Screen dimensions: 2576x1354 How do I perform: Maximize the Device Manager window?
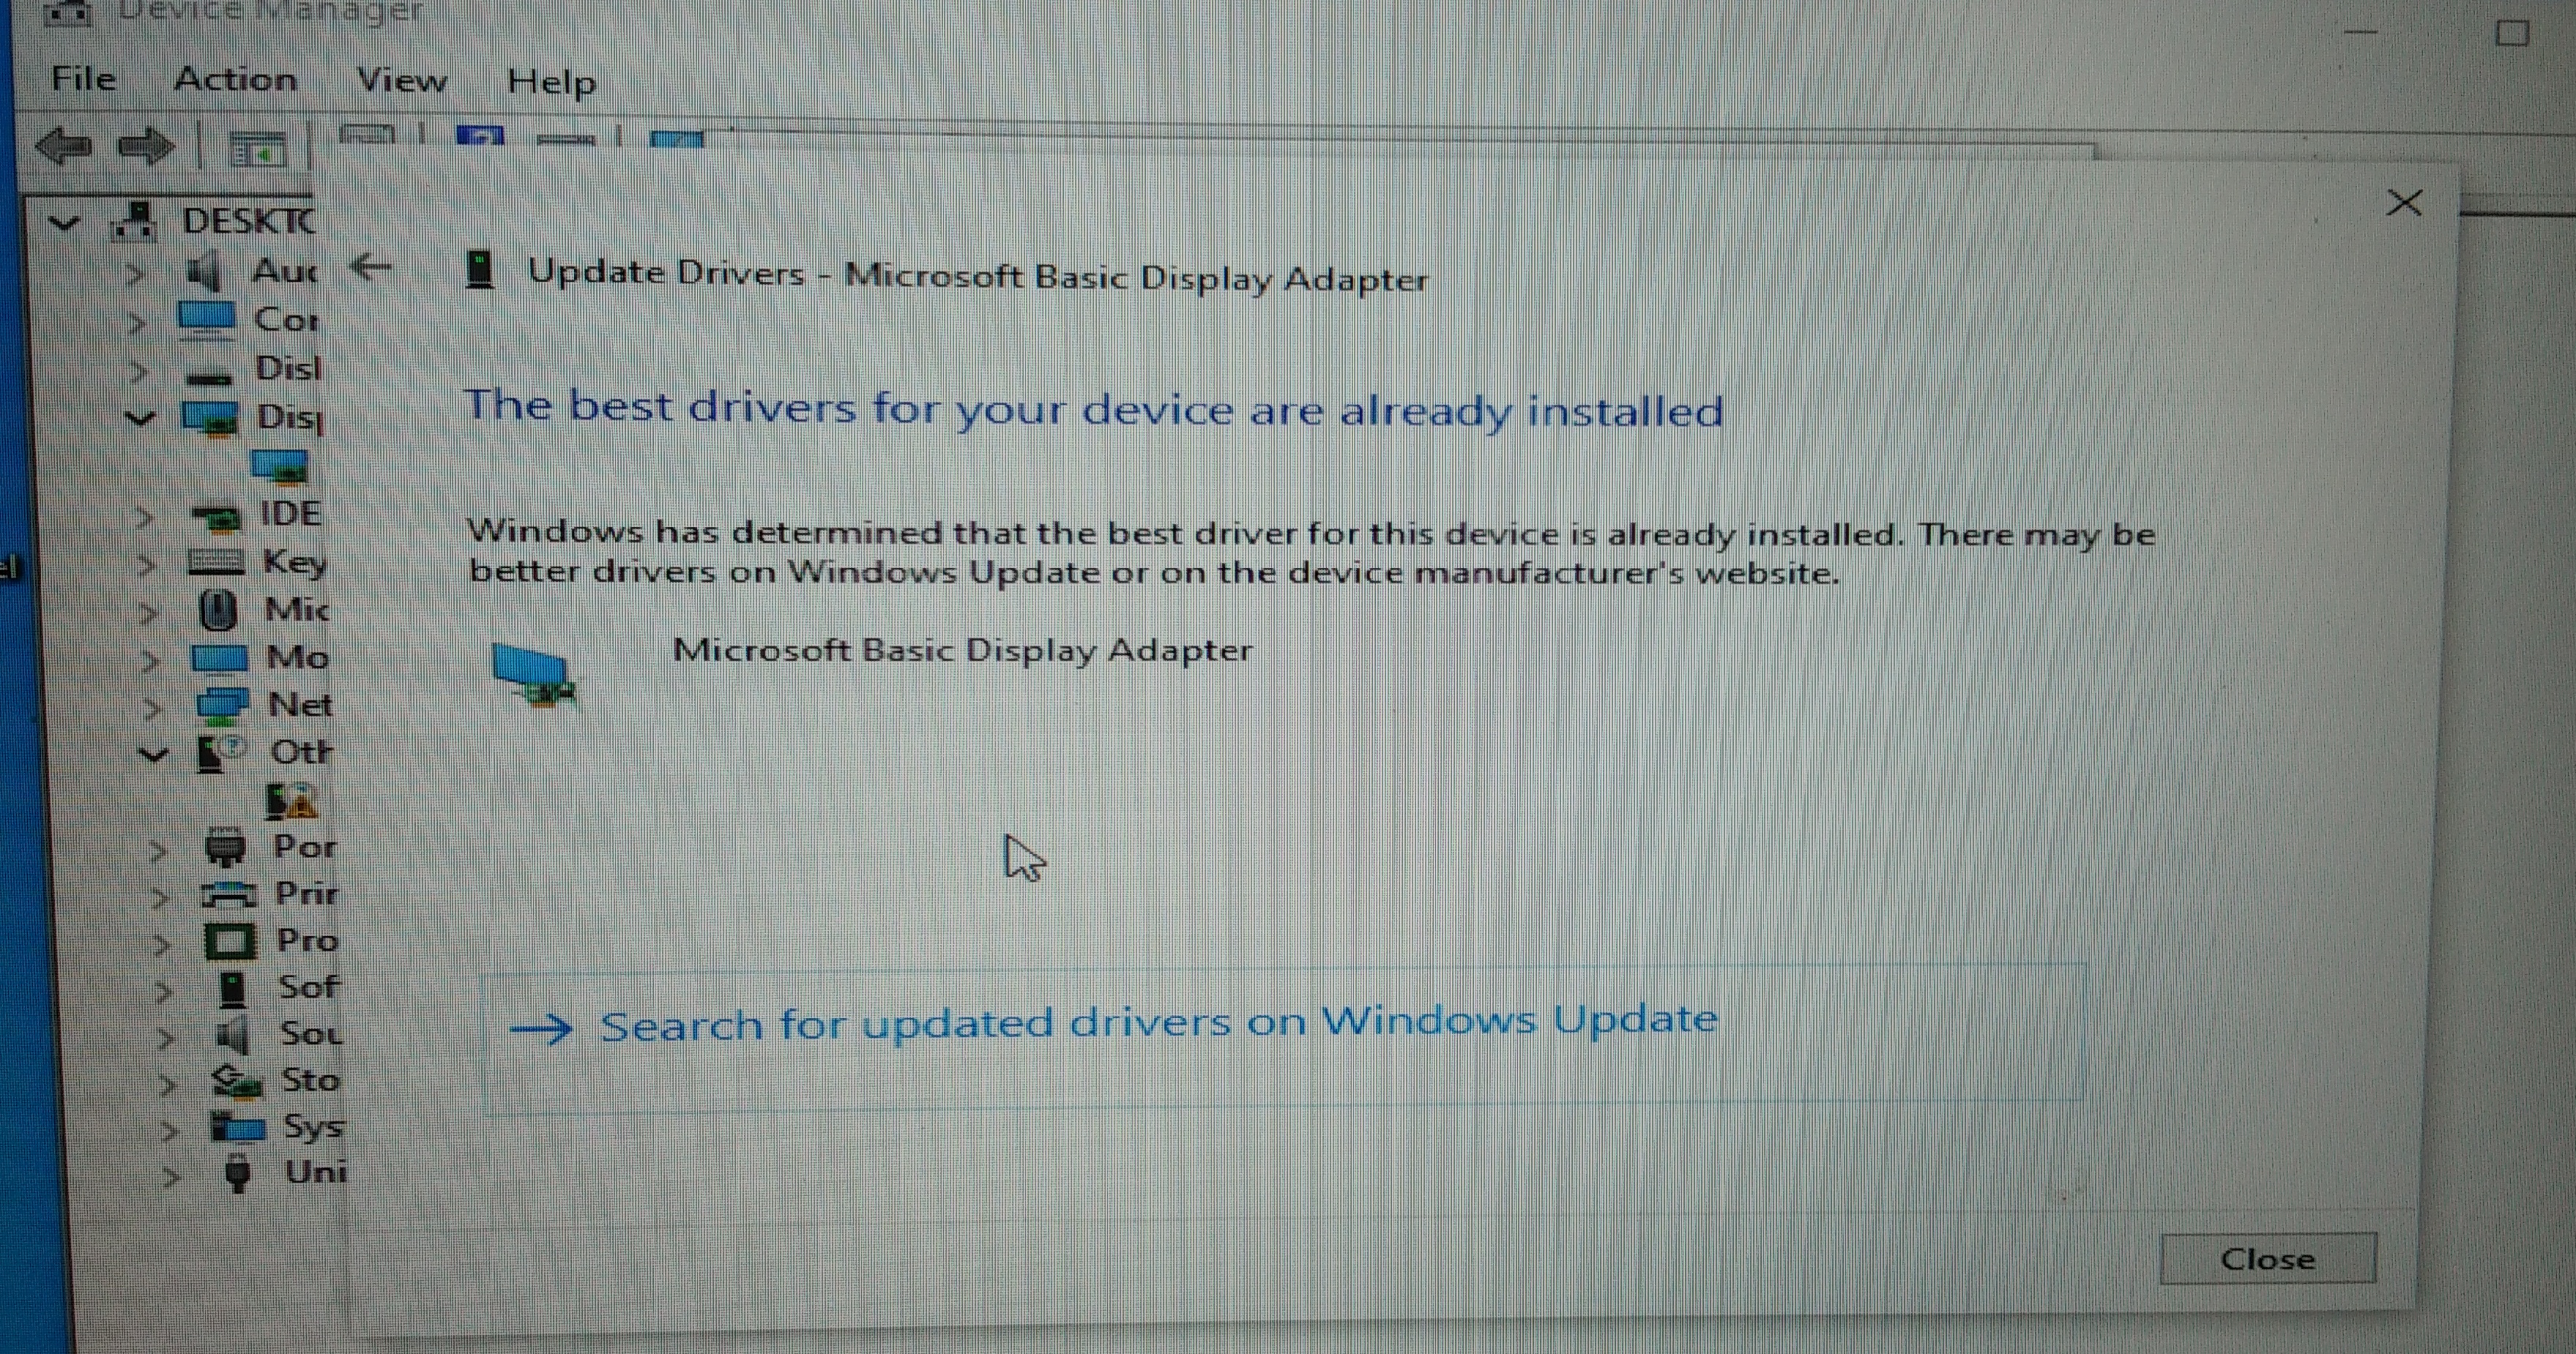[2512, 33]
